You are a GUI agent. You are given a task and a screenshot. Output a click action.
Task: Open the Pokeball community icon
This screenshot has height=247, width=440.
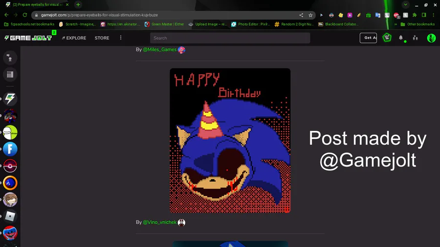pyautogui.click(x=10, y=166)
